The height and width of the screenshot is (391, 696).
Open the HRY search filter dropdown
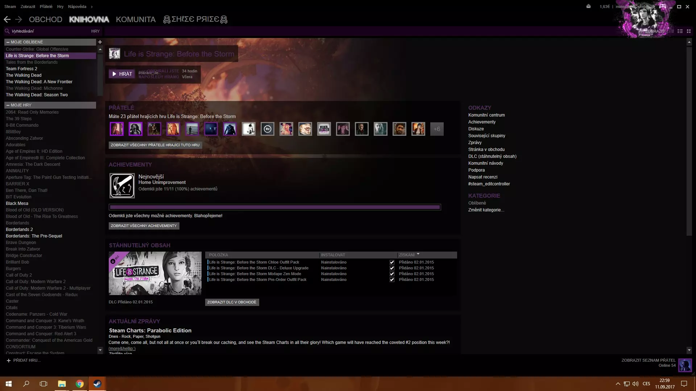tap(95, 31)
